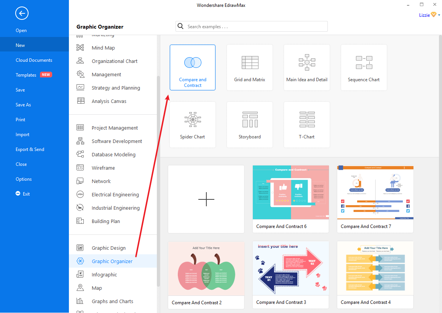Click the Building Plan category icon
The width and height of the screenshot is (442, 313).
80,221
